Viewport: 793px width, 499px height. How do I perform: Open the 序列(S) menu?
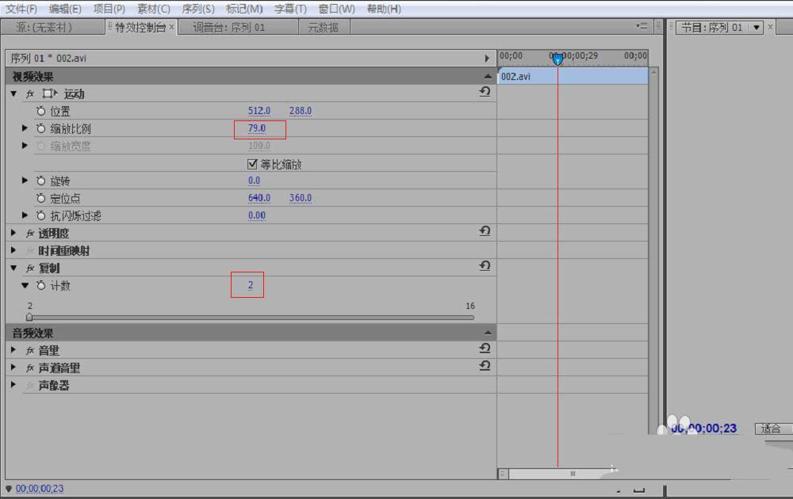(198, 9)
